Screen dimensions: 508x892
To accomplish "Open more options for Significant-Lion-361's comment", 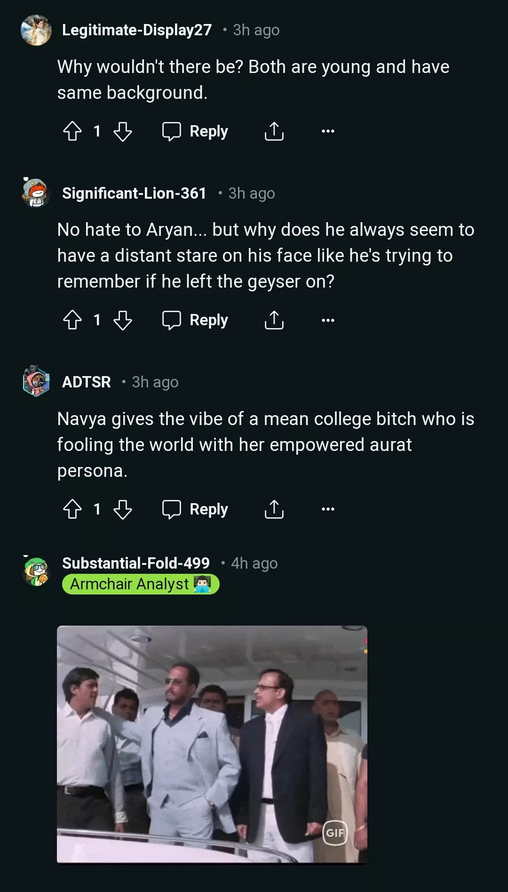I will 328,320.
